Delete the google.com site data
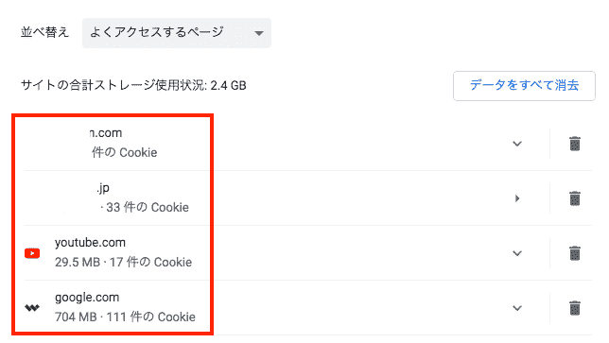The width and height of the screenshot is (609, 343). 574,308
